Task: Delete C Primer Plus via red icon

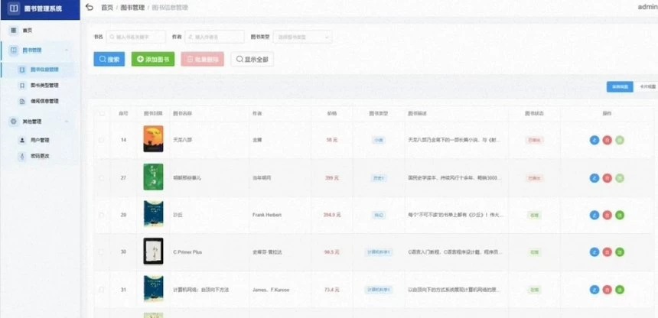Action: tap(607, 252)
